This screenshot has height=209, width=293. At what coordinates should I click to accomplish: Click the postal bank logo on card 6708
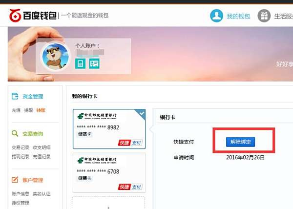[97, 160]
